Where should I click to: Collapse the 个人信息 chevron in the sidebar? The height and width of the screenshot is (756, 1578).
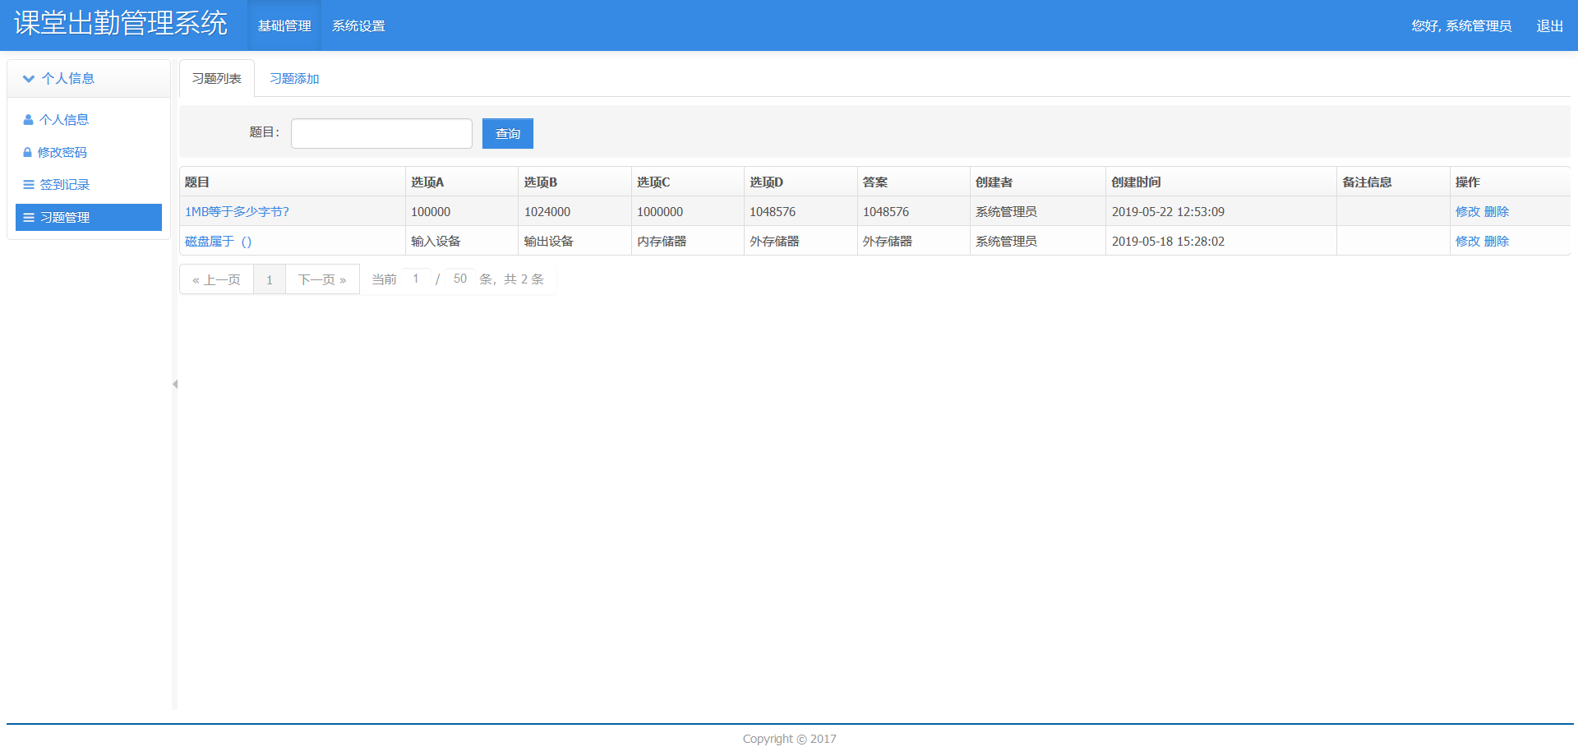coord(29,79)
